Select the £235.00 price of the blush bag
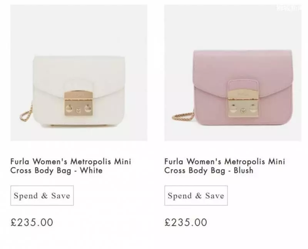 (x=186, y=222)
